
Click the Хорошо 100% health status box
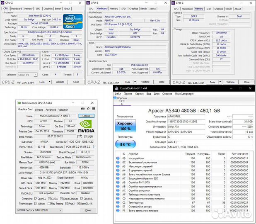tap(126, 126)
